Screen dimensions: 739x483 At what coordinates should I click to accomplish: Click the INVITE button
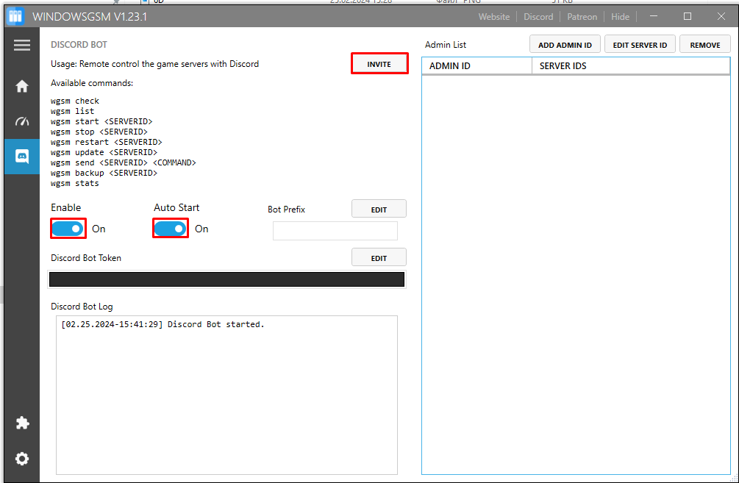379,64
